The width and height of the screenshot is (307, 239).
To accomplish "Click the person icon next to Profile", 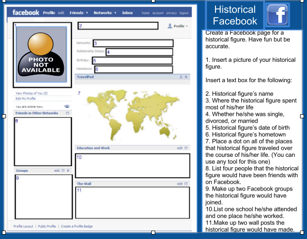I will click(x=170, y=26).
